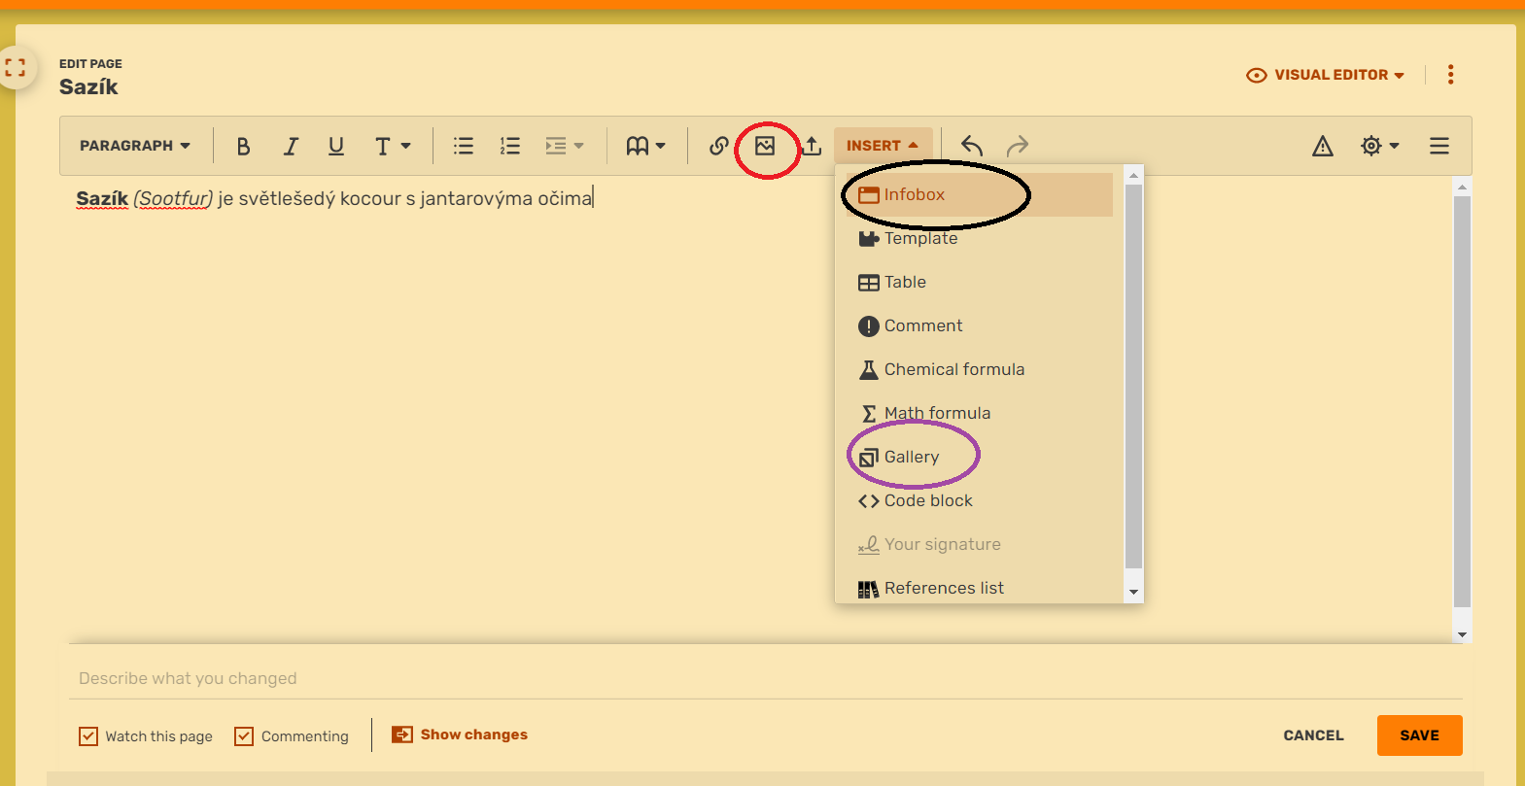Click the editor scrollbar up arrow
Screen dimensions: 1525x786
click(x=1462, y=186)
